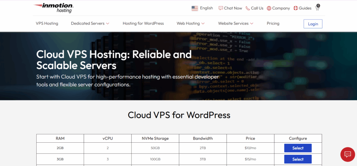
Task: Select the 2GB RAM $10/mo plan
Action: [298, 148]
